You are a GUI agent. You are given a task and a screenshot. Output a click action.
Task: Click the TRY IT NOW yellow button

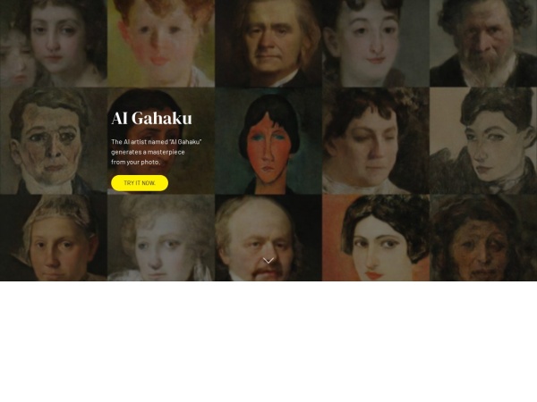140,183
